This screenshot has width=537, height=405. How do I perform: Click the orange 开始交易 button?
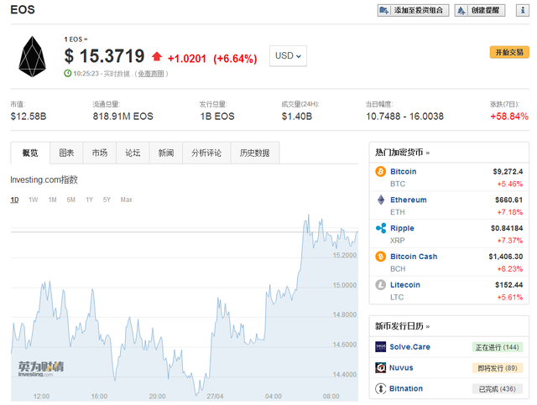coord(509,52)
